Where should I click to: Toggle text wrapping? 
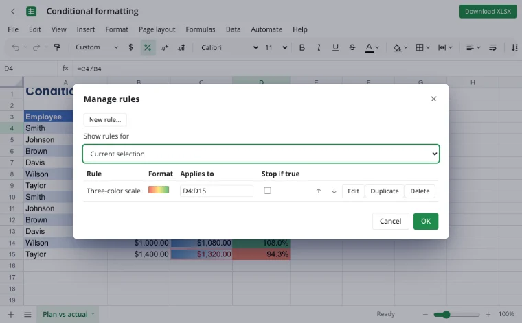click(492, 47)
